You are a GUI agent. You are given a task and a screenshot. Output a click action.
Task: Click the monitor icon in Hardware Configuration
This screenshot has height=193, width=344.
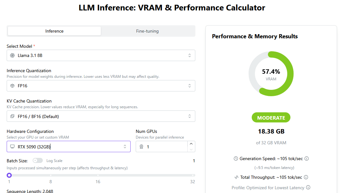point(12,146)
